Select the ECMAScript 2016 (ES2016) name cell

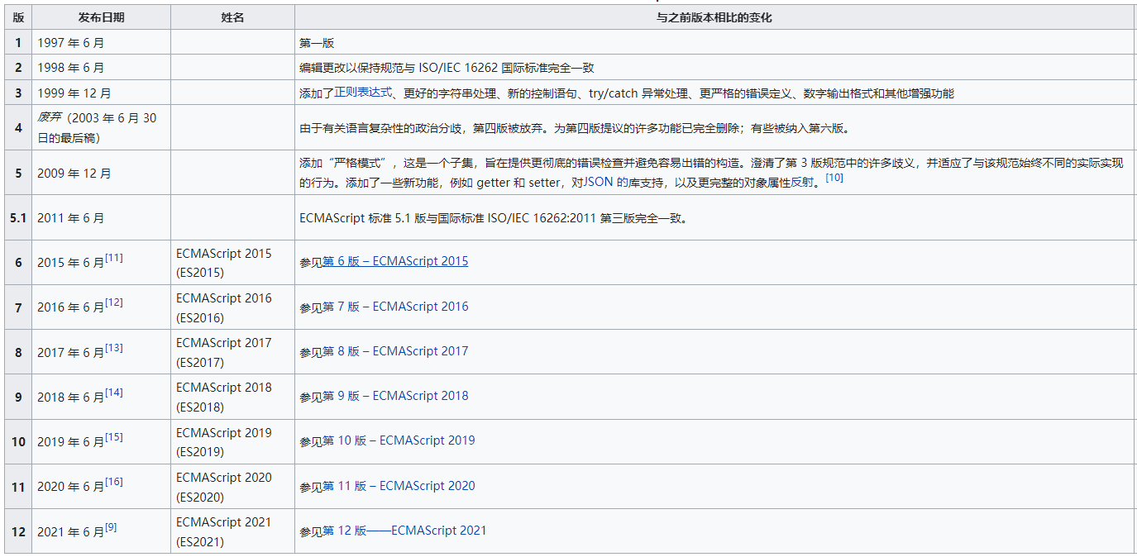point(233,307)
